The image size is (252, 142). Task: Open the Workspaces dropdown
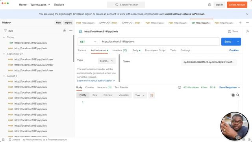pos(40,5)
